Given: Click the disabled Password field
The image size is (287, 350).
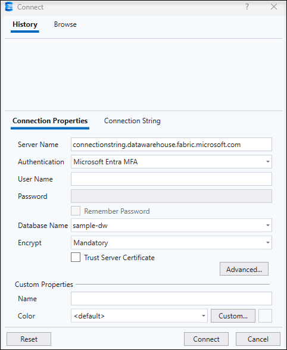Looking at the screenshot, I should click(171, 196).
